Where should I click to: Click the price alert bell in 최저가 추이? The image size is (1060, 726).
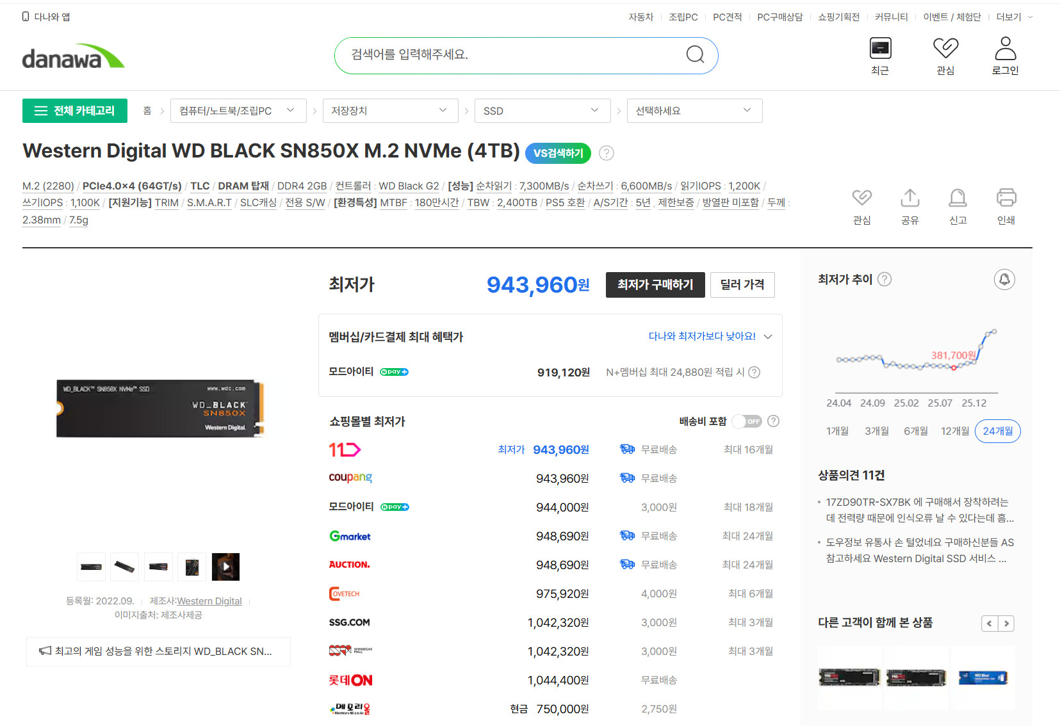(x=1004, y=279)
